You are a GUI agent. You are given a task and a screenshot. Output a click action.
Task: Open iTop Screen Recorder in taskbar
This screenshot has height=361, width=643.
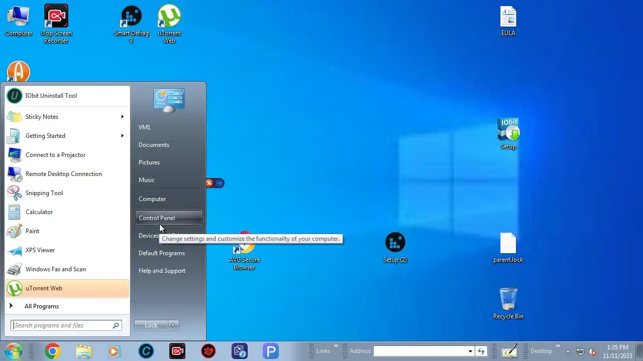[177, 351]
